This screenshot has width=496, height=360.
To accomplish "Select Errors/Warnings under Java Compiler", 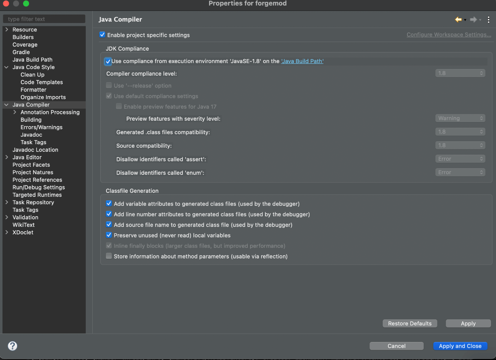I will point(41,127).
